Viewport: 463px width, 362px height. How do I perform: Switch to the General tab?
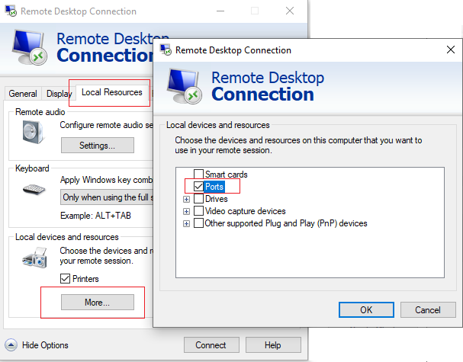click(x=23, y=94)
